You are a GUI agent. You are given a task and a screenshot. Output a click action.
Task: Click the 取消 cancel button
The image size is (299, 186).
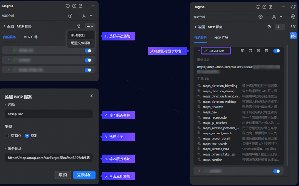click(x=63, y=175)
